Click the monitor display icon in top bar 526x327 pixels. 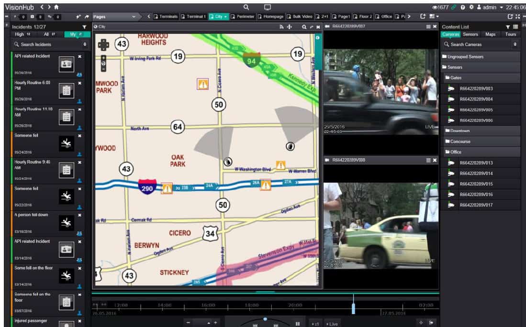(267, 7)
